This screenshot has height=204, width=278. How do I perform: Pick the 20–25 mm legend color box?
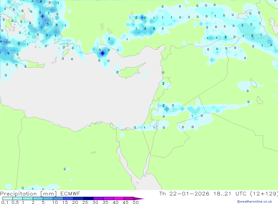(78, 198)
